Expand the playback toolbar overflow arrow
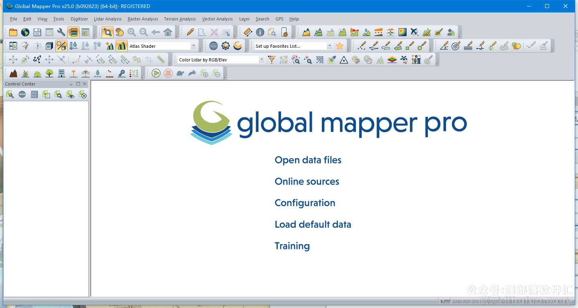Screen dimensions: 578x308 click(x=225, y=77)
